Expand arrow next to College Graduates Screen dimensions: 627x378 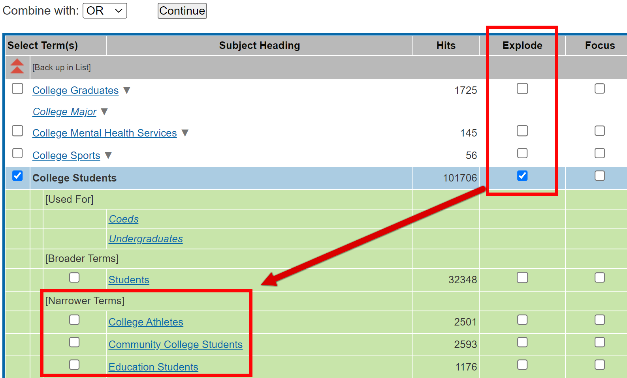[x=126, y=90]
